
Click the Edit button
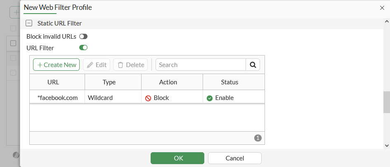click(97, 65)
